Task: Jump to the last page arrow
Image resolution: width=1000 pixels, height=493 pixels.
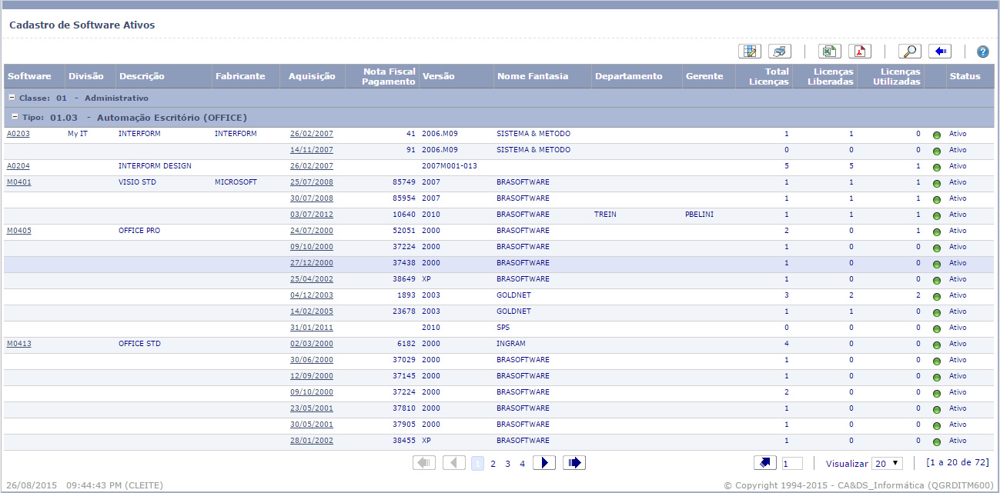Action: coord(574,463)
